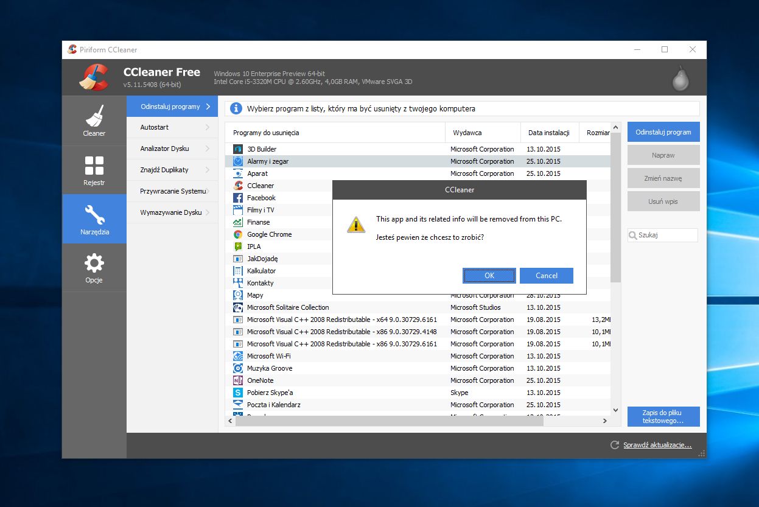The width and height of the screenshot is (759, 507).
Task: Click the Pobierz Skype'a icon
Action: (238, 393)
